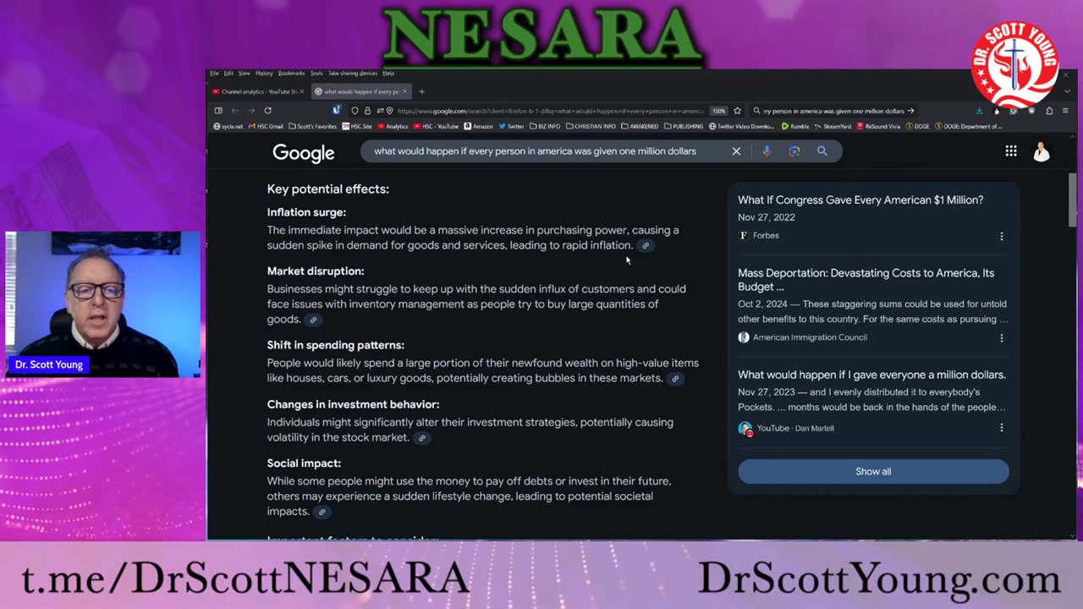1083x609 pixels.
Task: Open the source link after Changes in investment paragraph
Action: pyautogui.click(x=421, y=438)
